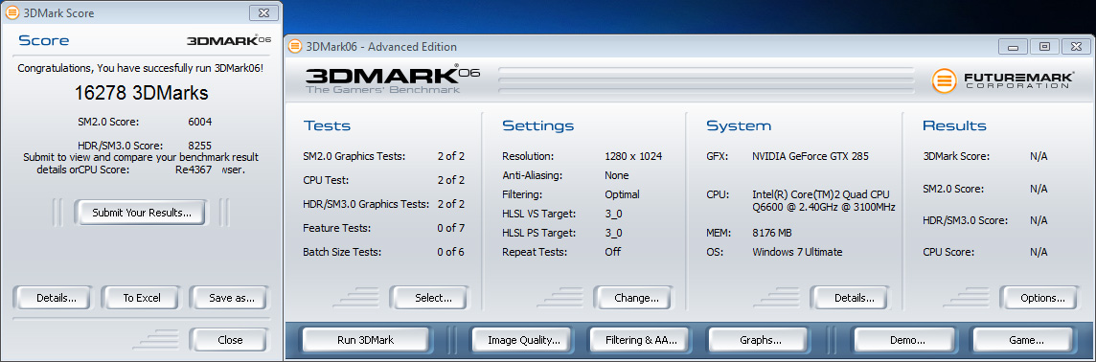1096x362 pixels.
Task: Click the Tests section heading
Action: pos(327,125)
